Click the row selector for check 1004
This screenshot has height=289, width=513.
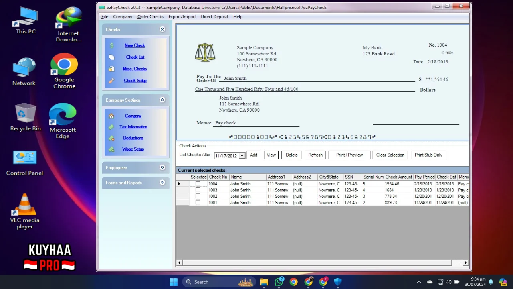183,184
